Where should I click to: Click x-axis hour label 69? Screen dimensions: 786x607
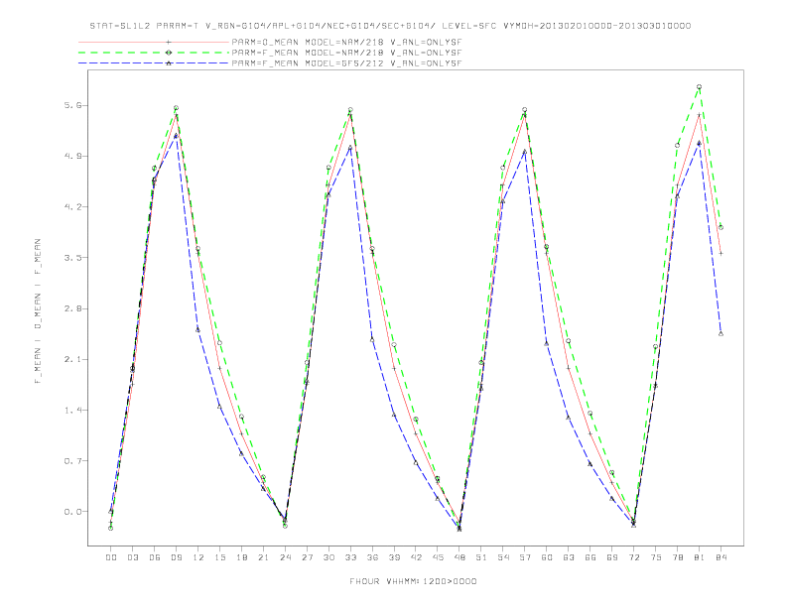(612, 557)
